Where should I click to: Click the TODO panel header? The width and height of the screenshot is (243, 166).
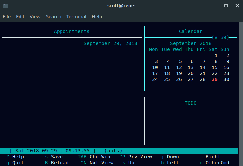coord(190,103)
